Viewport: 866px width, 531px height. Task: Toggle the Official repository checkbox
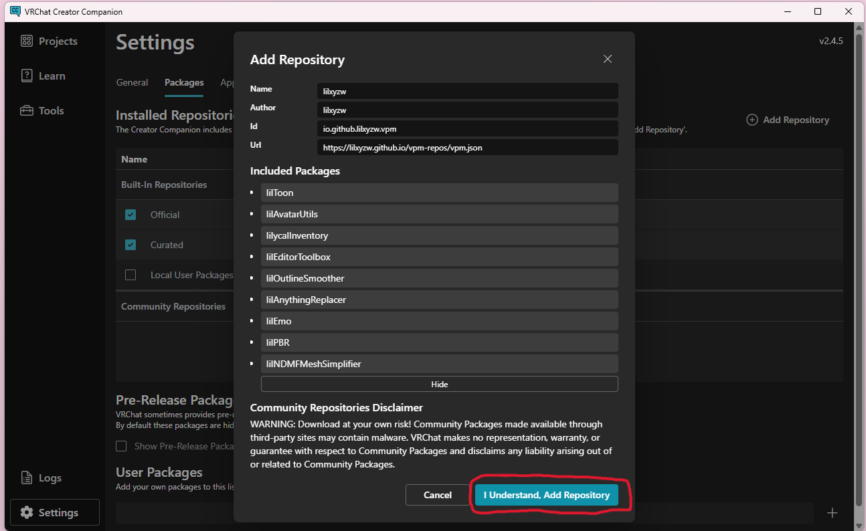[131, 215]
